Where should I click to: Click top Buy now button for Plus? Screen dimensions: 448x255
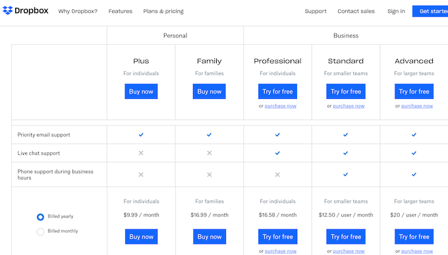(141, 92)
